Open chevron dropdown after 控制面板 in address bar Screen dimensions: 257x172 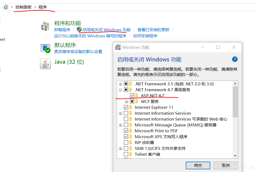coord(35,7)
